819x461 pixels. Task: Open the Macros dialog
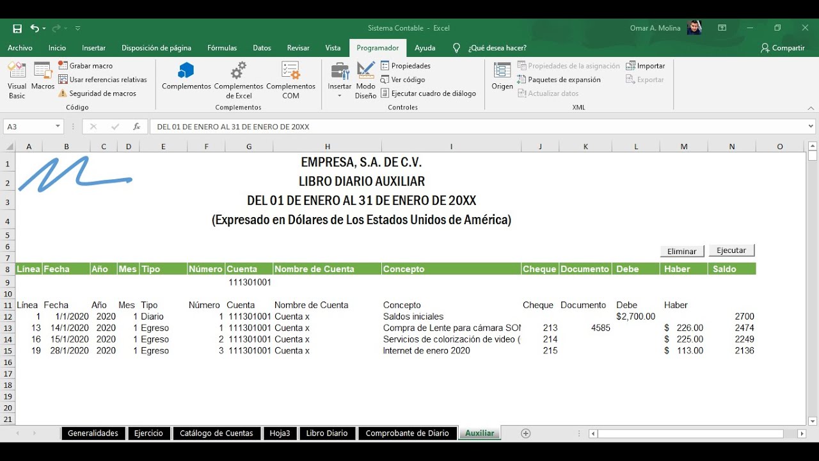(x=43, y=77)
